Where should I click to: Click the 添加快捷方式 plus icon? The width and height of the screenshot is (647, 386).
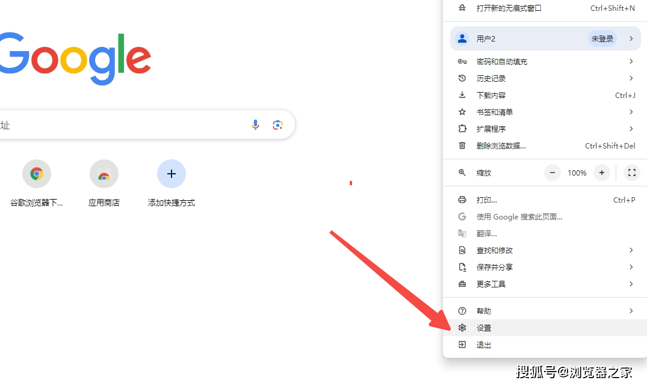click(172, 174)
